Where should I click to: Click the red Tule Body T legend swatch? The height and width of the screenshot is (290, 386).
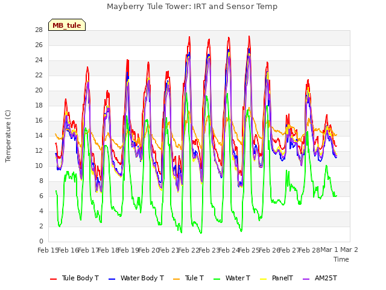tap(54, 279)
